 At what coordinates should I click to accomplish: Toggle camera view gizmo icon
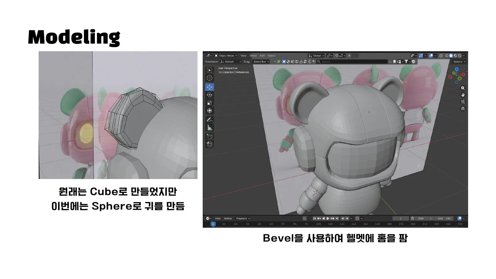pos(463,102)
